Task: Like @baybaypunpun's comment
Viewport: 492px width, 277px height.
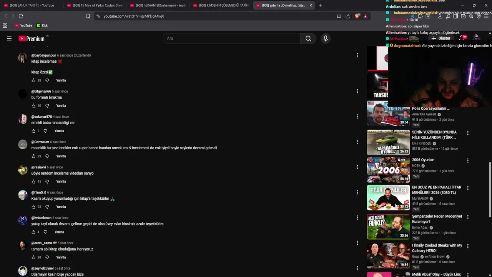Action: pos(33,80)
